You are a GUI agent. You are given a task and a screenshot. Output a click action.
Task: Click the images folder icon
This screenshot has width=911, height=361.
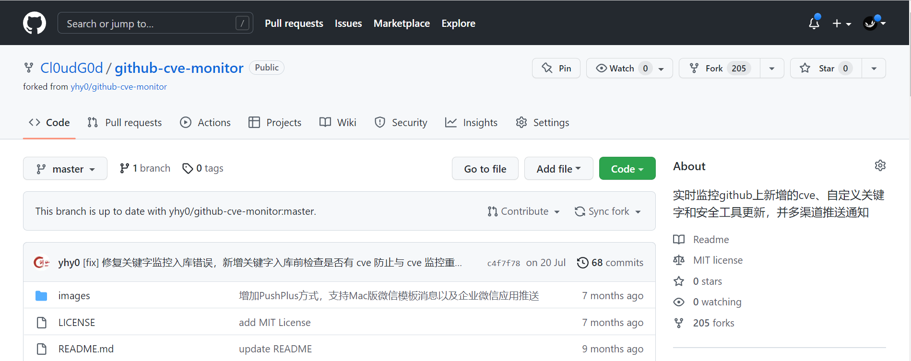coord(41,296)
